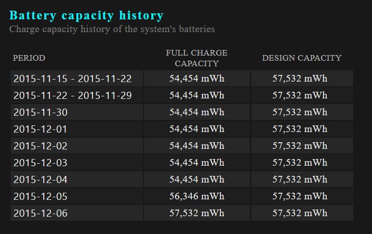Click full charge capacity in 2015-12-01 row

[196, 129]
